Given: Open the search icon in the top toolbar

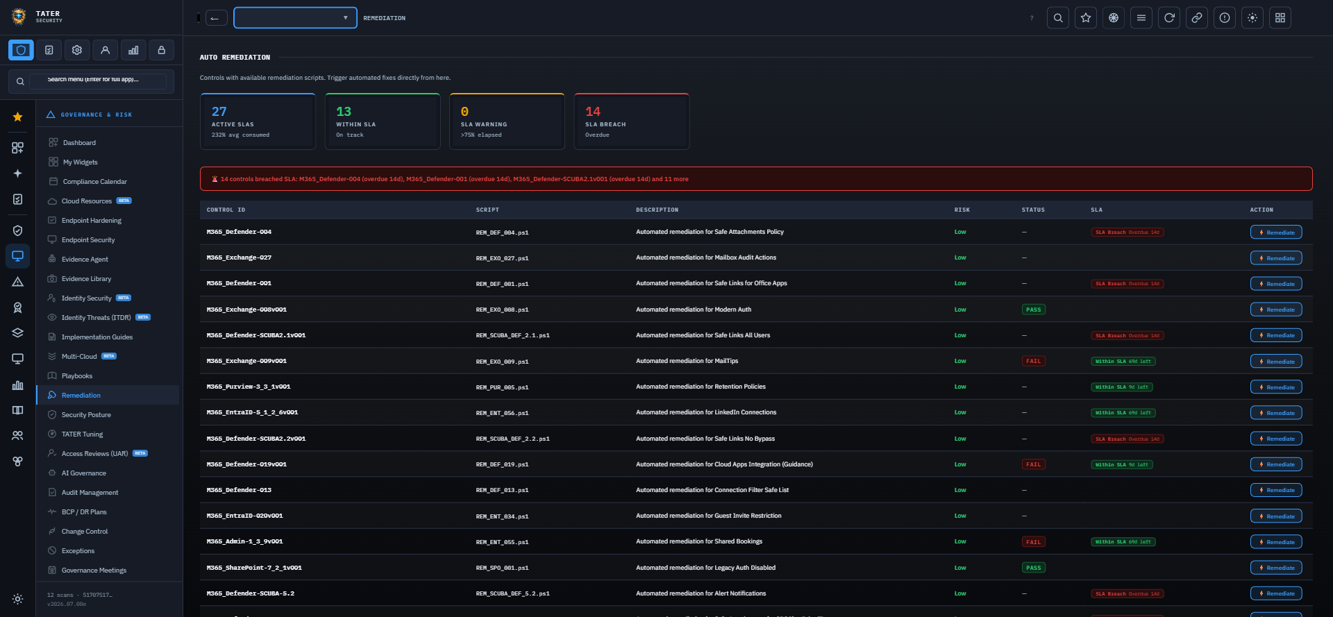Looking at the screenshot, I should tap(1058, 18).
